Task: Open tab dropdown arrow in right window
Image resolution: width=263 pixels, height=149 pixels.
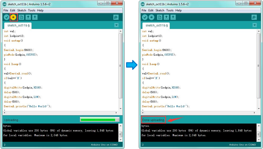Action: (255, 25)
